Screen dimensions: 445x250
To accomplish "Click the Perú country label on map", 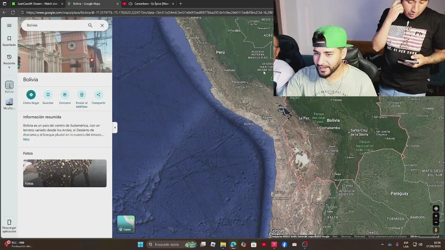I will (x=220, y=52).
